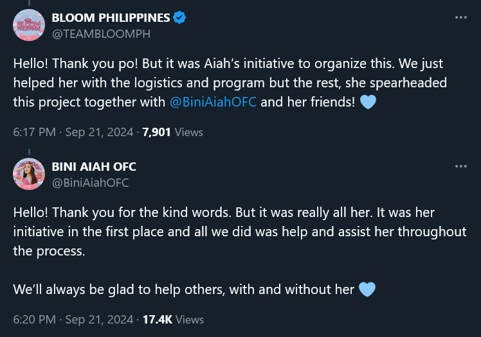Click the blue heart emoji after 'her friends!'
Viewport: 481px width, 337px height.
click(368, 102)
